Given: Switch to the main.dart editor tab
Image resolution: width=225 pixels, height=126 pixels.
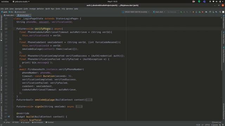Looking at the screenshot, I should pos(9,15).
